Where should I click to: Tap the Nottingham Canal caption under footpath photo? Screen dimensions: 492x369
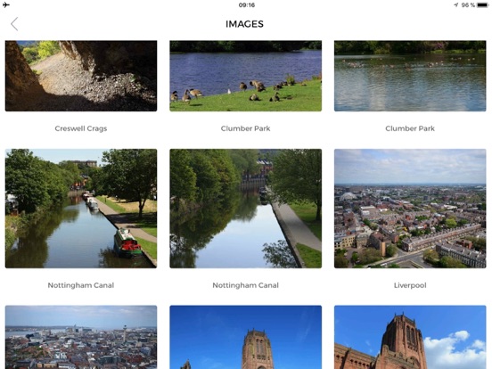pyautogui.click(x=246, y=285)
